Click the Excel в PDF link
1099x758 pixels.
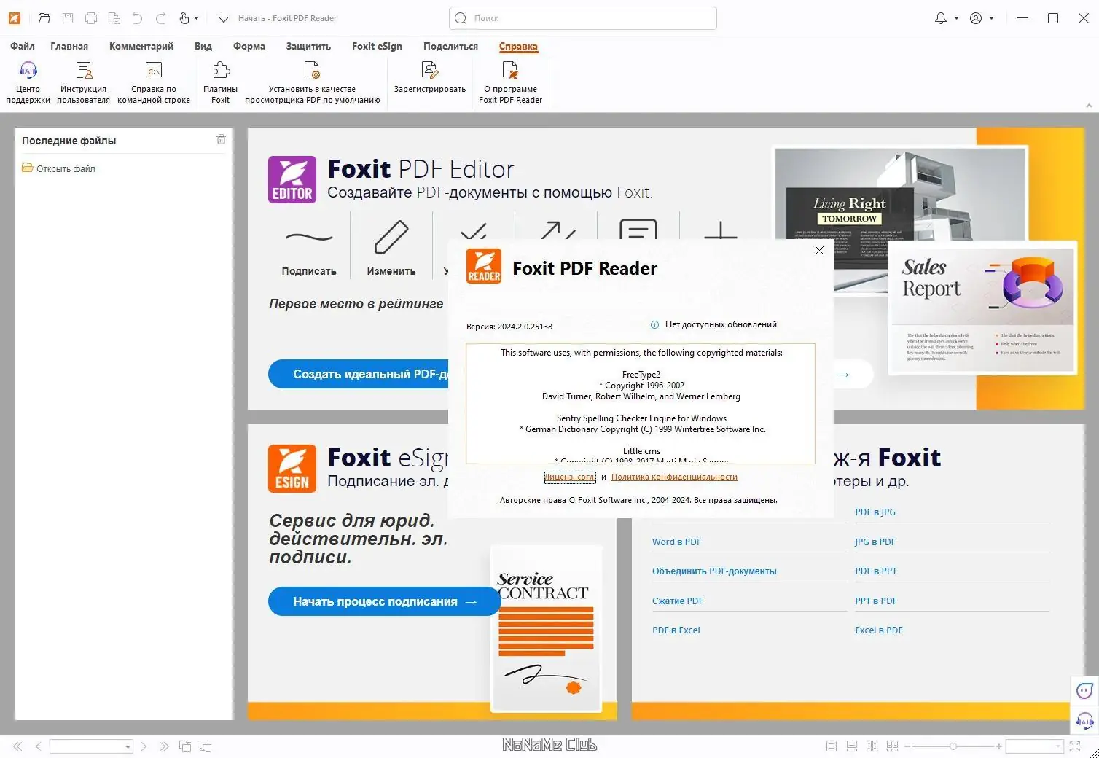pos(879,630)
